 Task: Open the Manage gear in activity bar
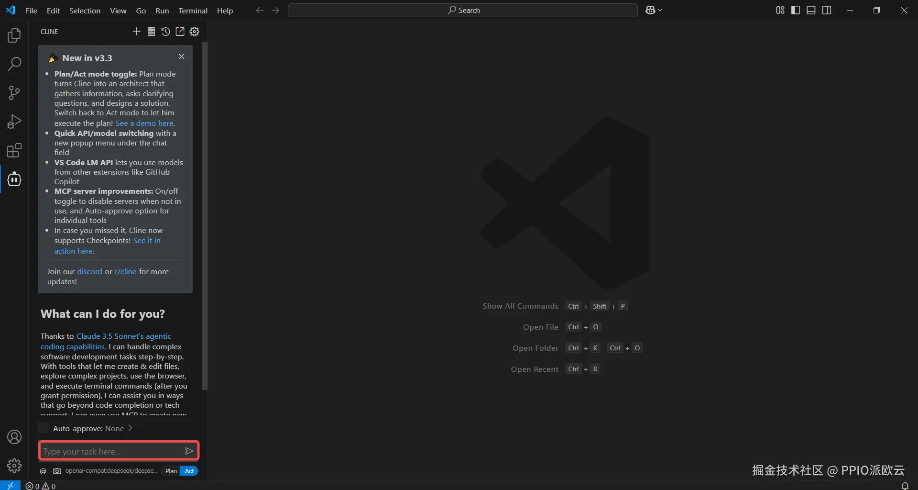[14, 465]
